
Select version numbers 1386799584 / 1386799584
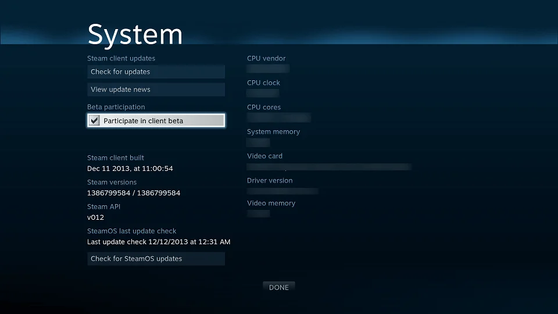[134, 193]
